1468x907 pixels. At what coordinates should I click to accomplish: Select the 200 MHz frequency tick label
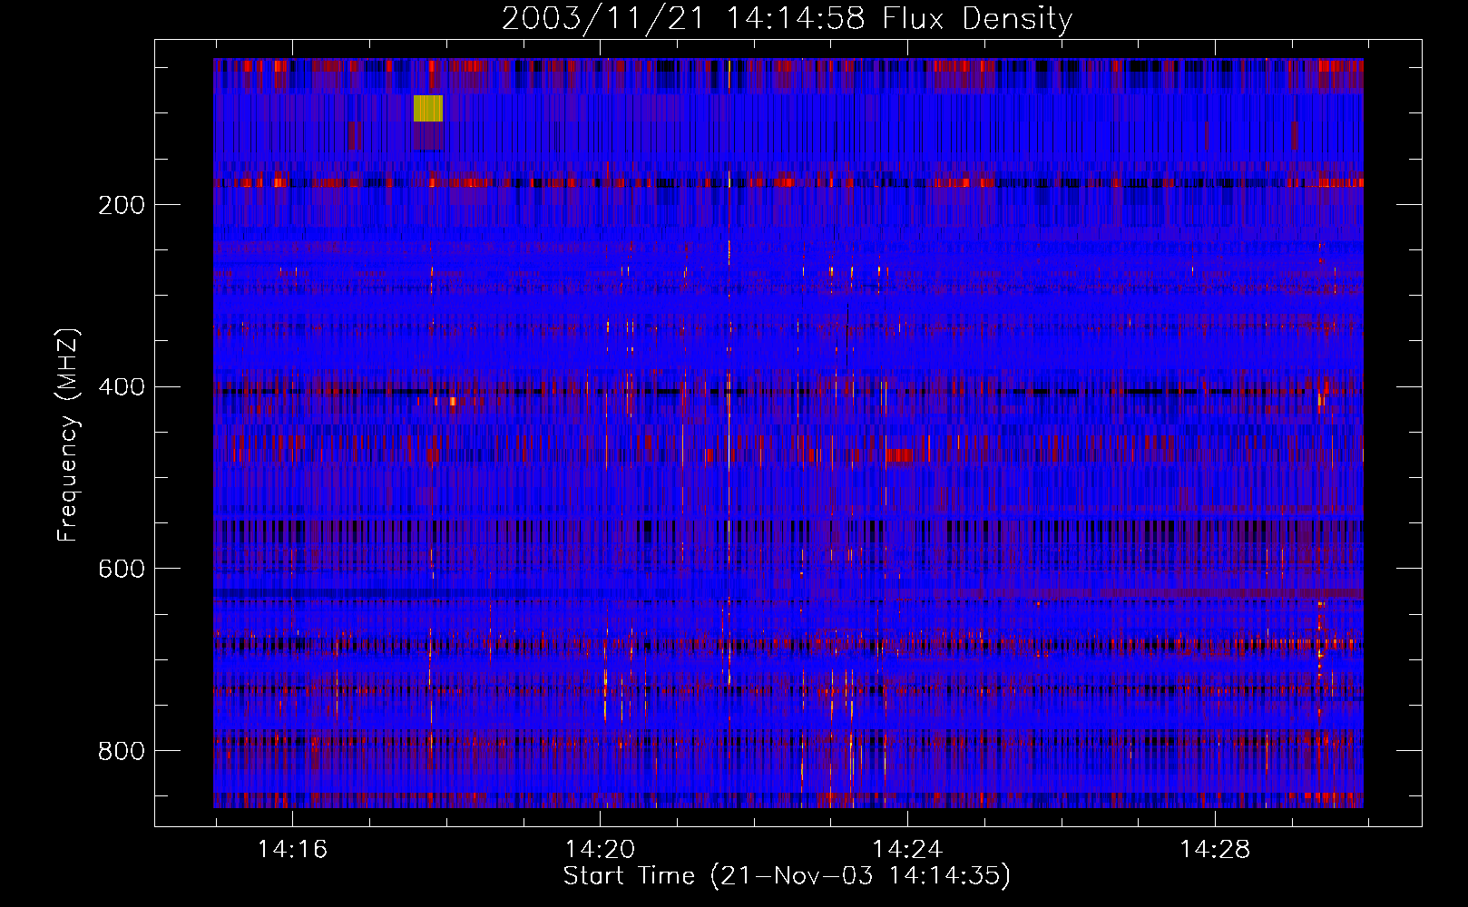(121, 205)
